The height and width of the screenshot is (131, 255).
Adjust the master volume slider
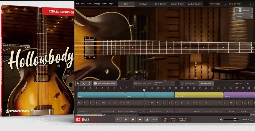231,119
